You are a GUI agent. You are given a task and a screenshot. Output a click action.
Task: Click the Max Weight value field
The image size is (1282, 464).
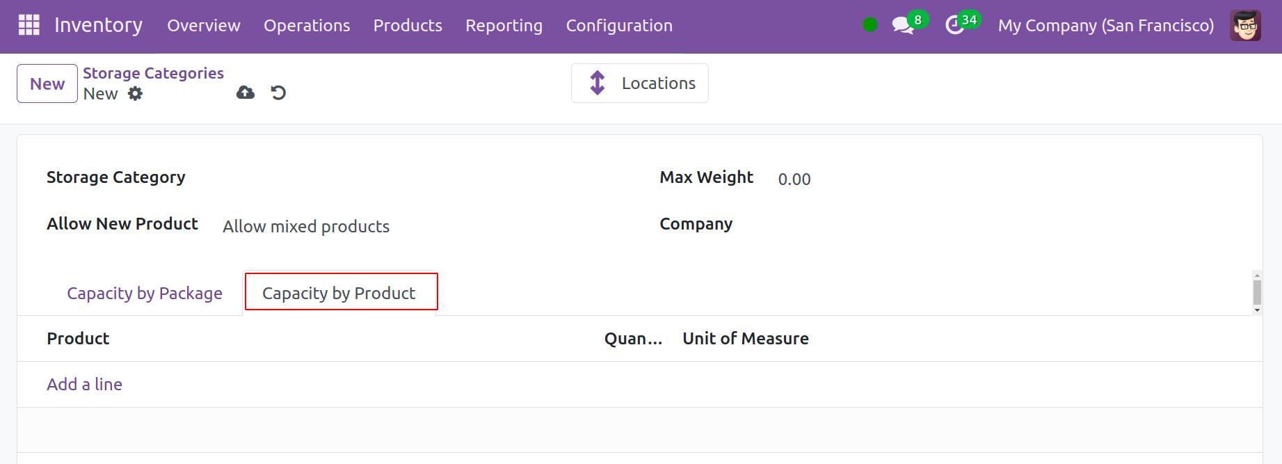click(794, 179)
